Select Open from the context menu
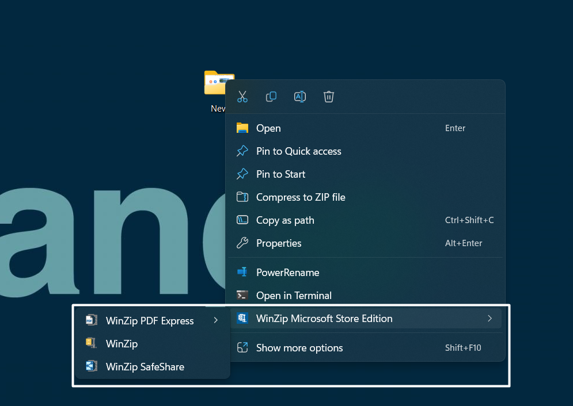The image size is (573, 406). pyautogui.click(x=268, y=128)
